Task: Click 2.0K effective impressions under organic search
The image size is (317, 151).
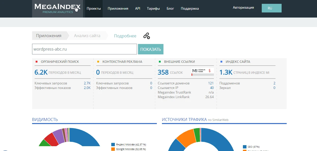Action: tap(87, 88)
